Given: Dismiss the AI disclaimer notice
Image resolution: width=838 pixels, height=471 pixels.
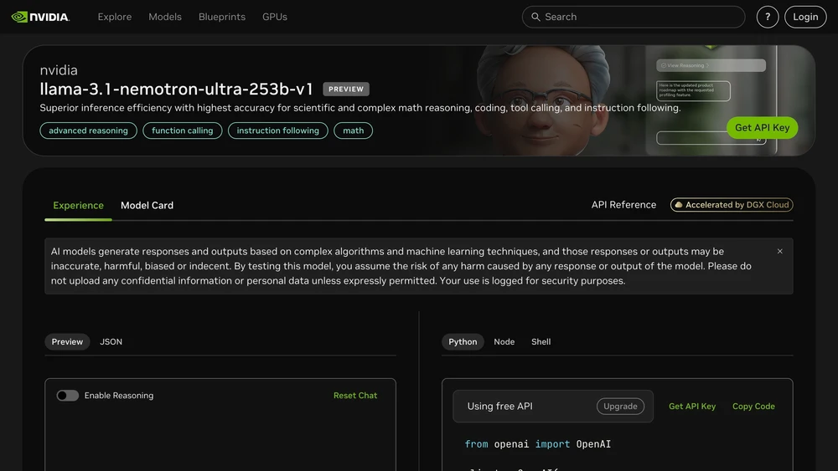Looking at the screenshot, I should [779, 251].
